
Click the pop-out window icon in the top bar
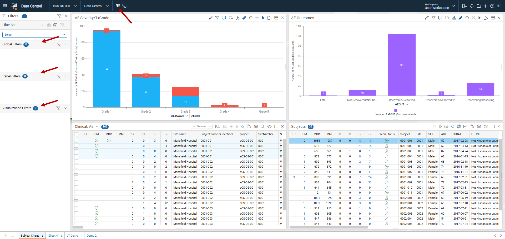(x=124, y=6)
